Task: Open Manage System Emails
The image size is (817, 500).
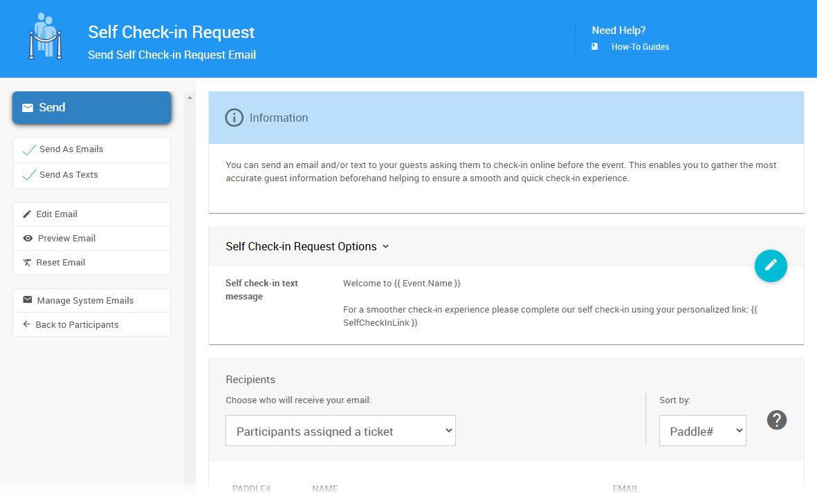Action: point(85,301)
